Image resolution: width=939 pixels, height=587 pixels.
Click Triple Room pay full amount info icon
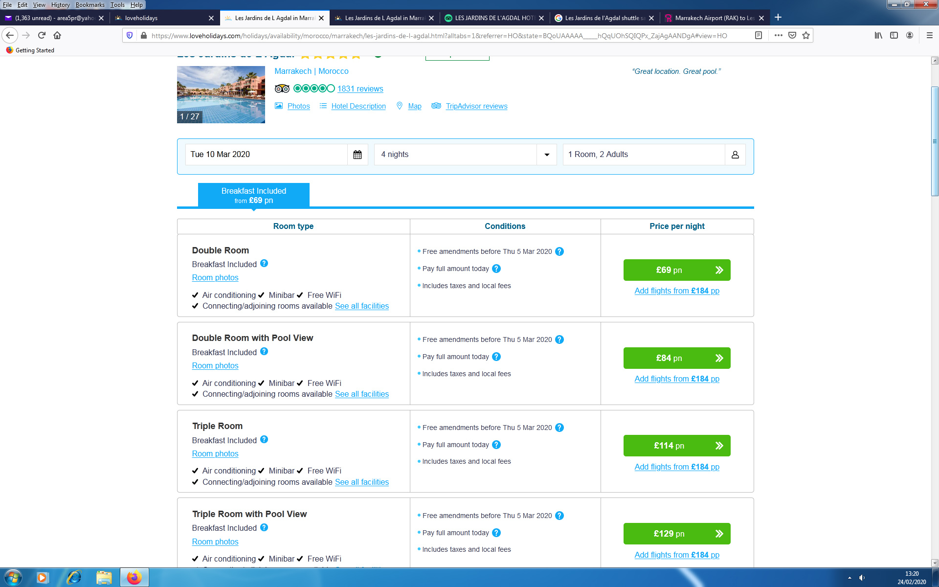(x=496, y=445)
